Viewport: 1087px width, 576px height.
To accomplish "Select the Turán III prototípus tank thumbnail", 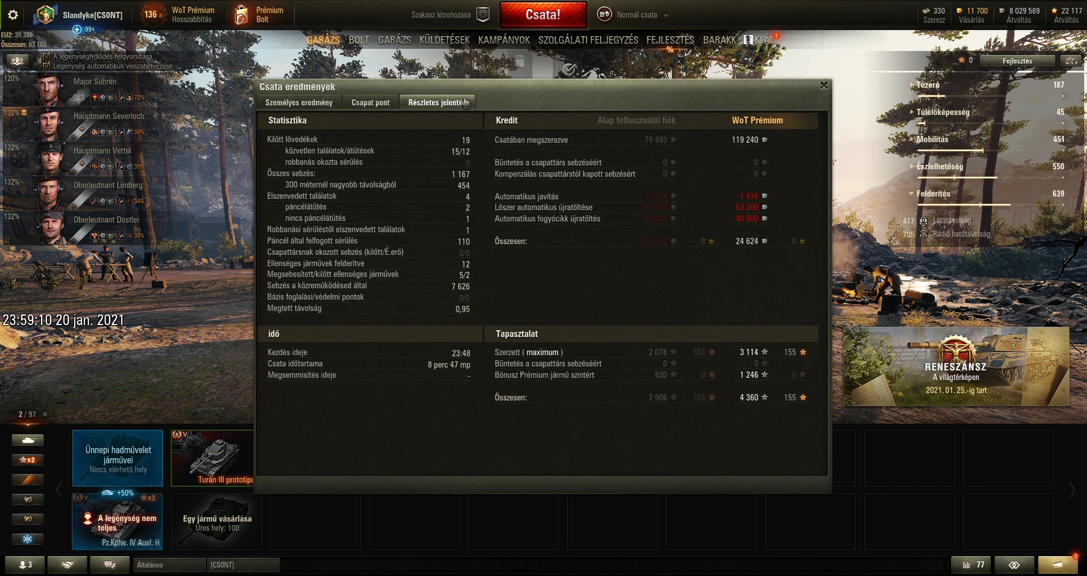I will point(213,458).
